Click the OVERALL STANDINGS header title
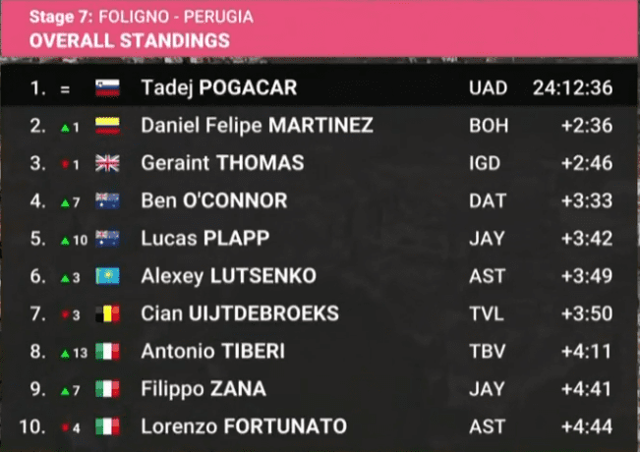640x452 pixels. pos(130,41)
